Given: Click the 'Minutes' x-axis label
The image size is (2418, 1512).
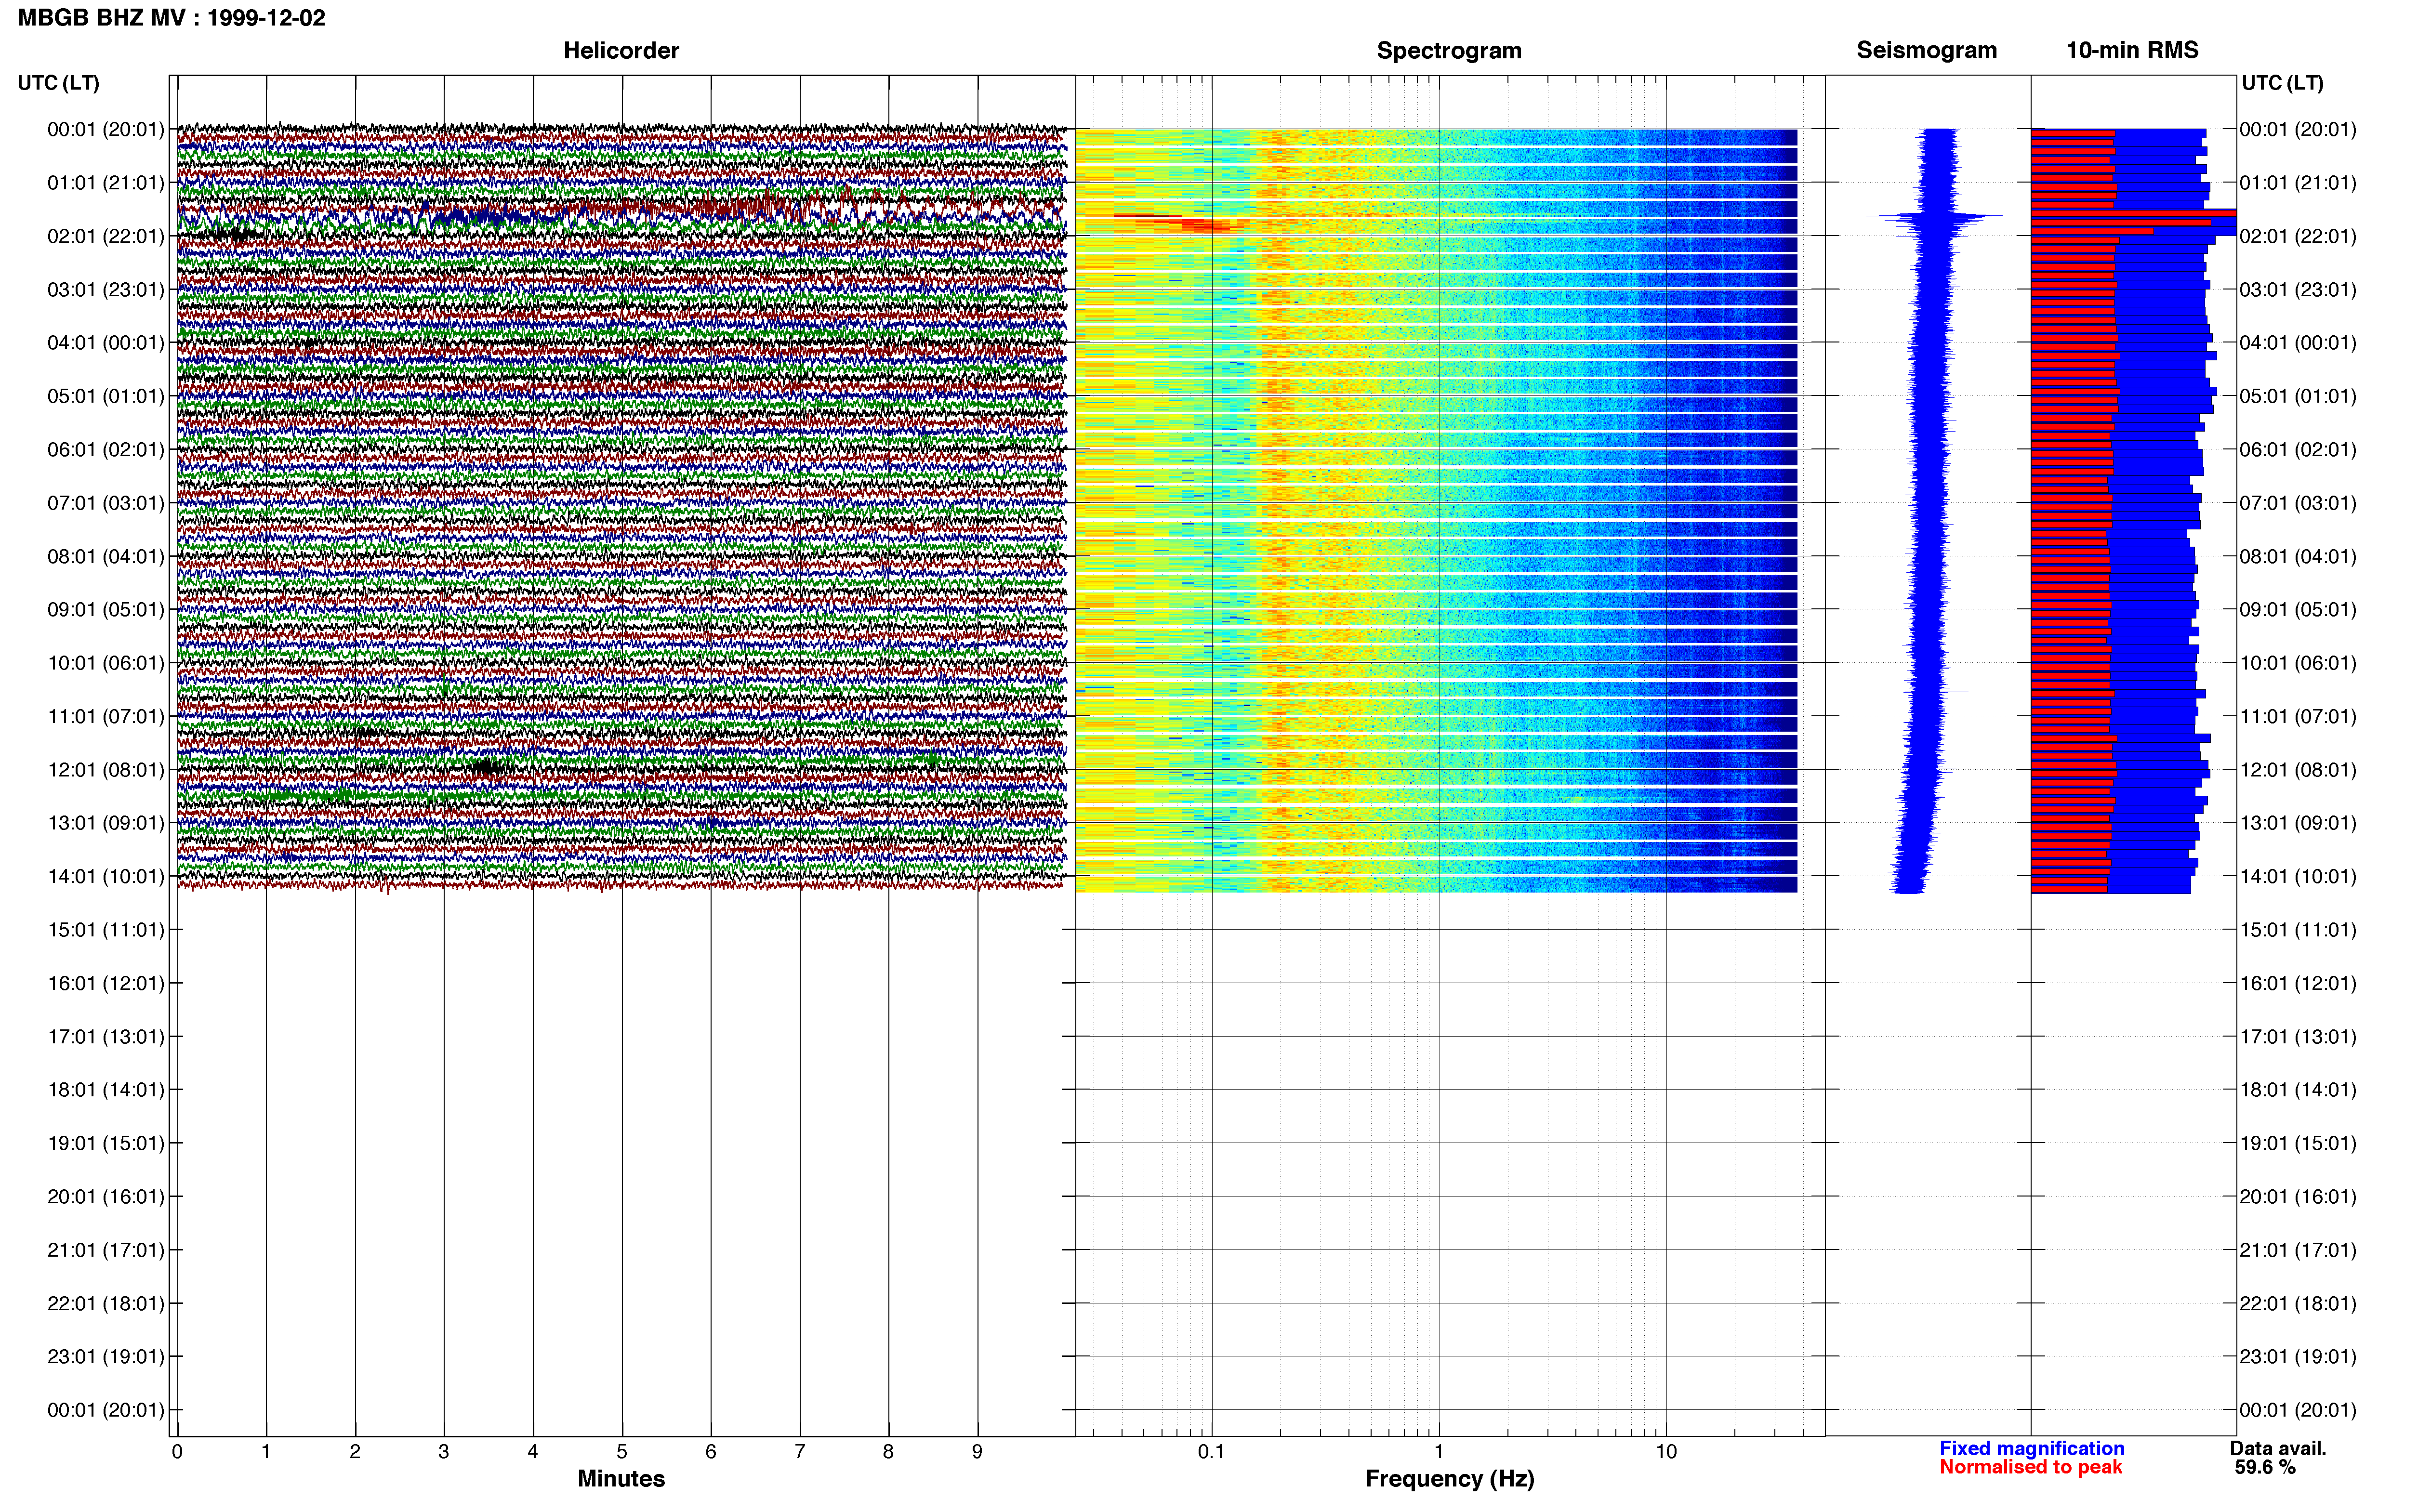Looking at the screenshot, I should tap(621, 1478).
